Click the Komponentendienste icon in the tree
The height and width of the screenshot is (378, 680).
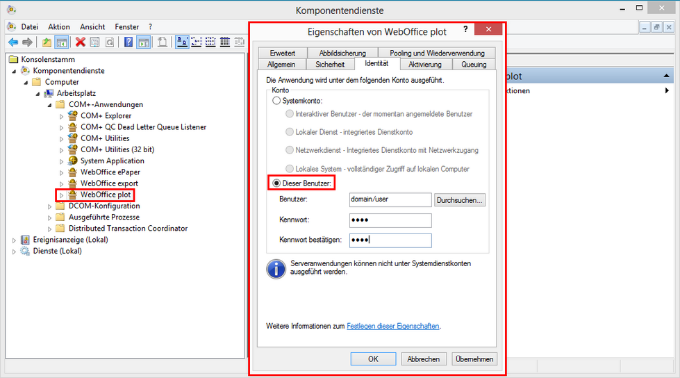click(26, 70)
